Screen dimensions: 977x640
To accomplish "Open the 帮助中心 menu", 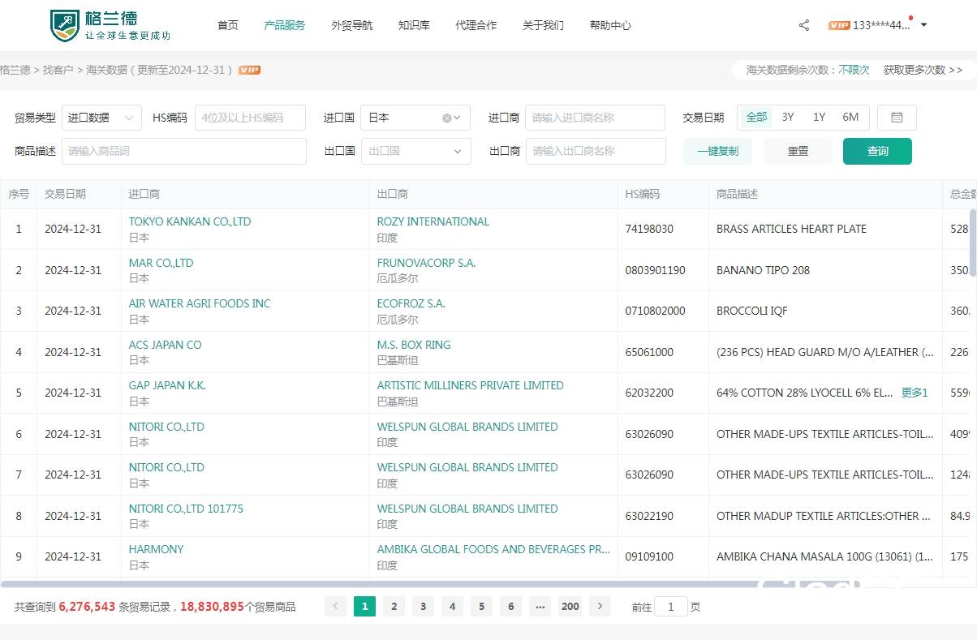I will pos(610,25).
